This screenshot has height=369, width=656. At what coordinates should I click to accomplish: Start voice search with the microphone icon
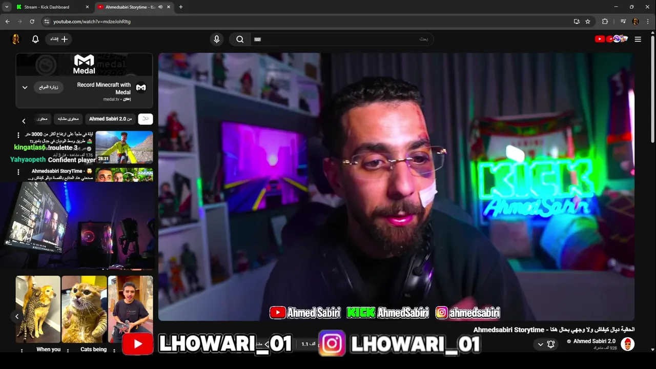coord(216,39)
